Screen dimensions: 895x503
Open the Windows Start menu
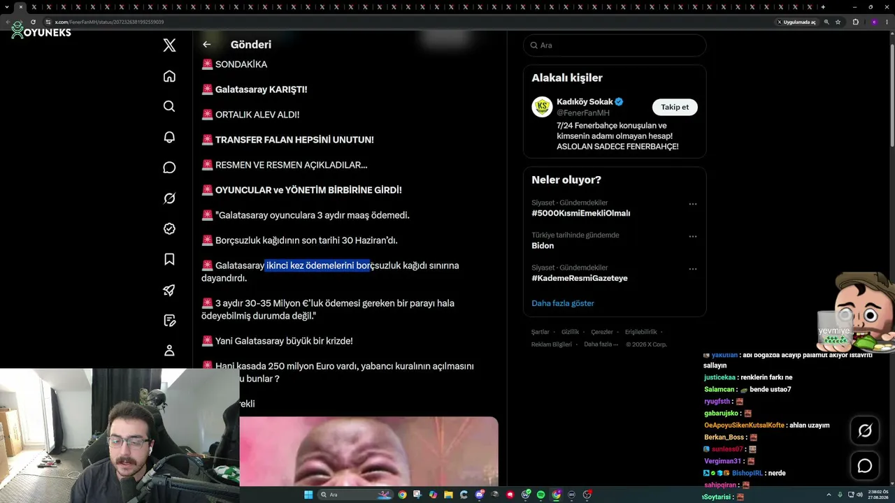(308, 495)
